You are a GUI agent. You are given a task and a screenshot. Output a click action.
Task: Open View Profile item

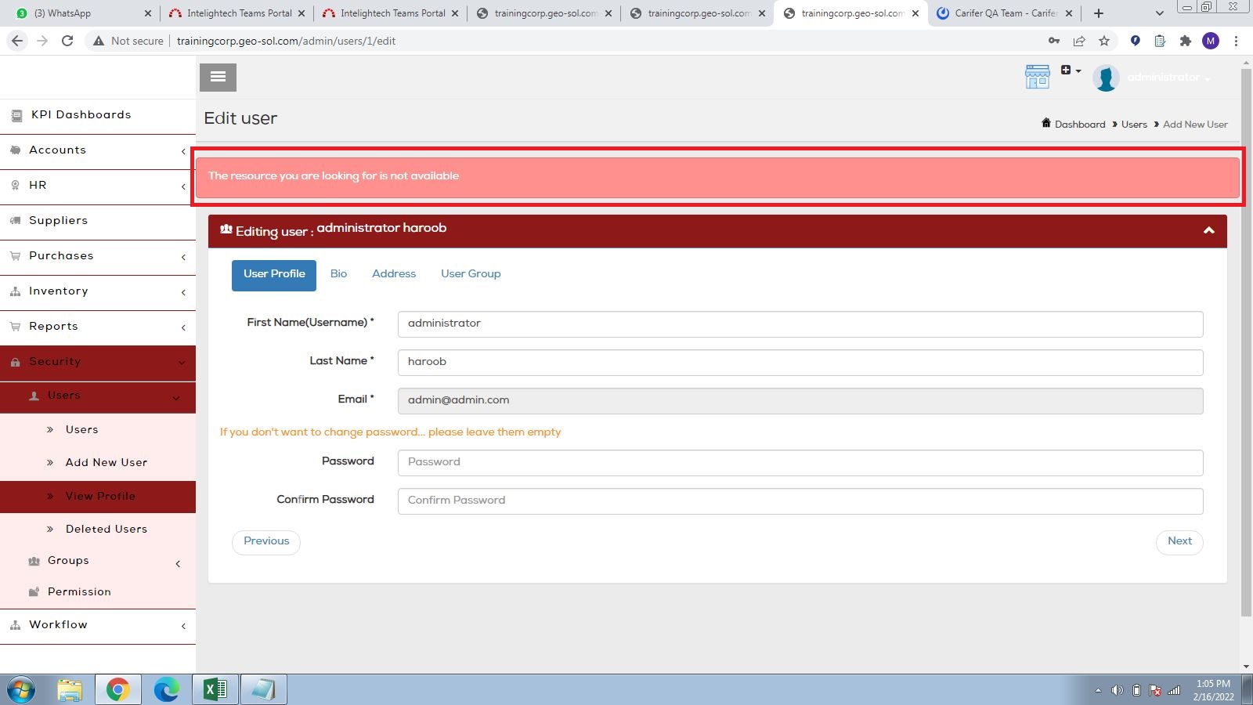pos(98,497)
